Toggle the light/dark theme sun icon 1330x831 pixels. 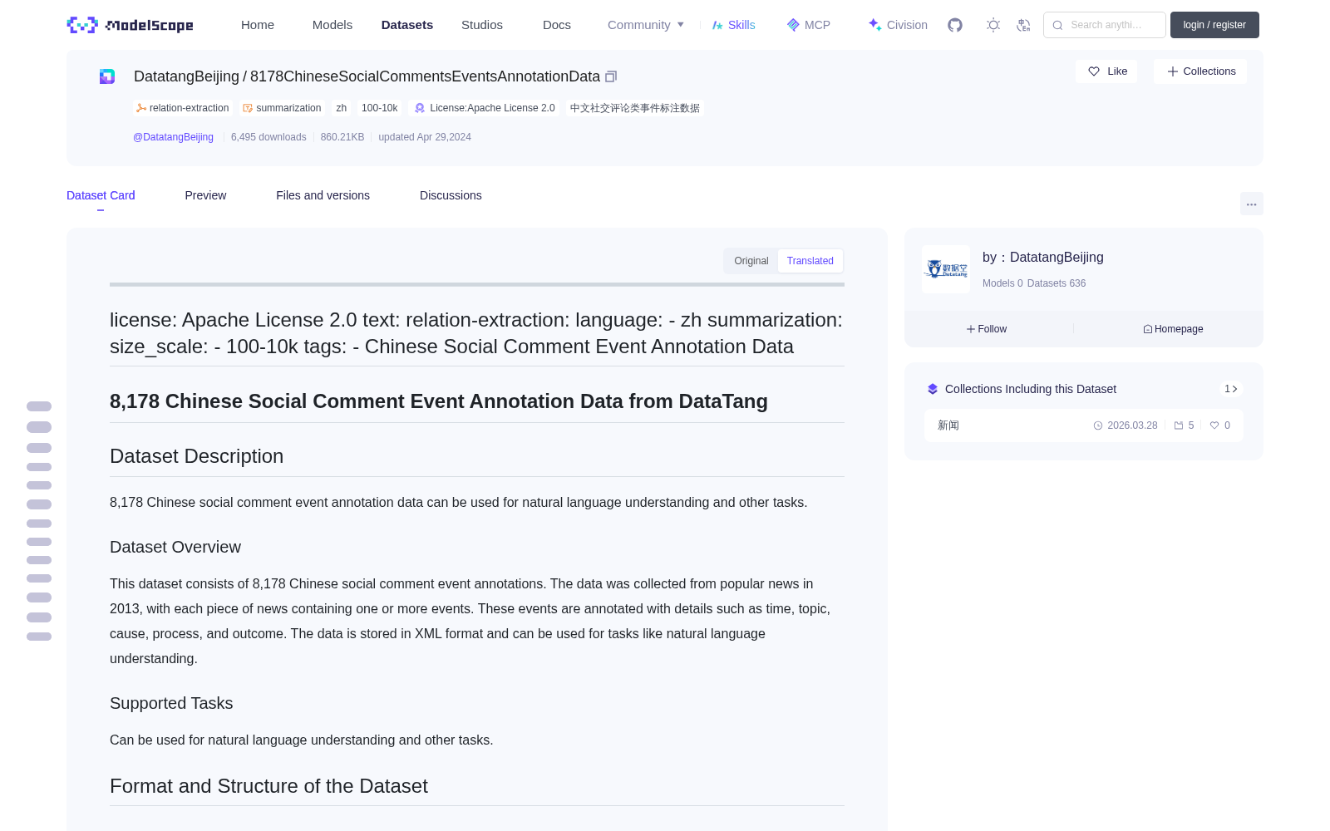993,25
